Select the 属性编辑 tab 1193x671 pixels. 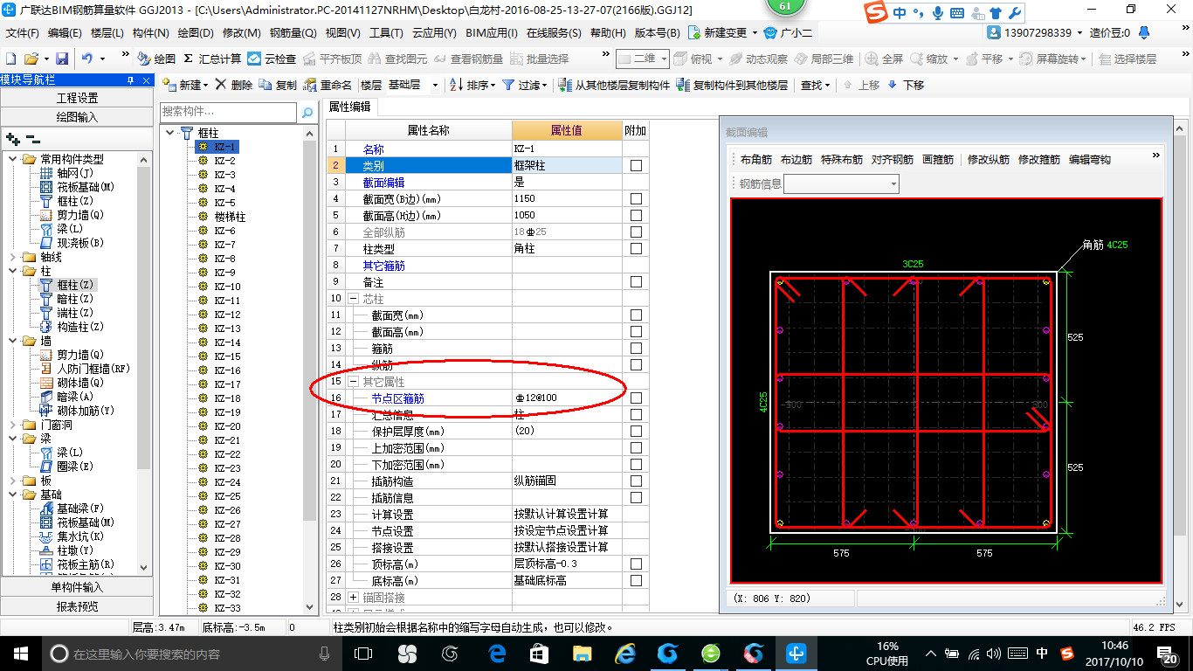tap(349, 107)
